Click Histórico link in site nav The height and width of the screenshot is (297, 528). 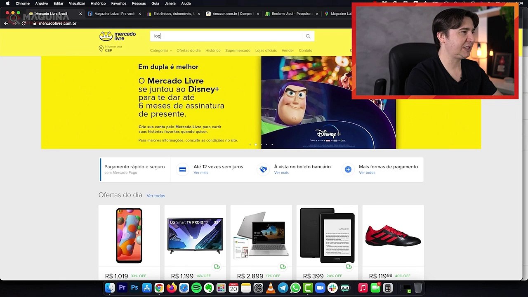[x=213, y=50]
